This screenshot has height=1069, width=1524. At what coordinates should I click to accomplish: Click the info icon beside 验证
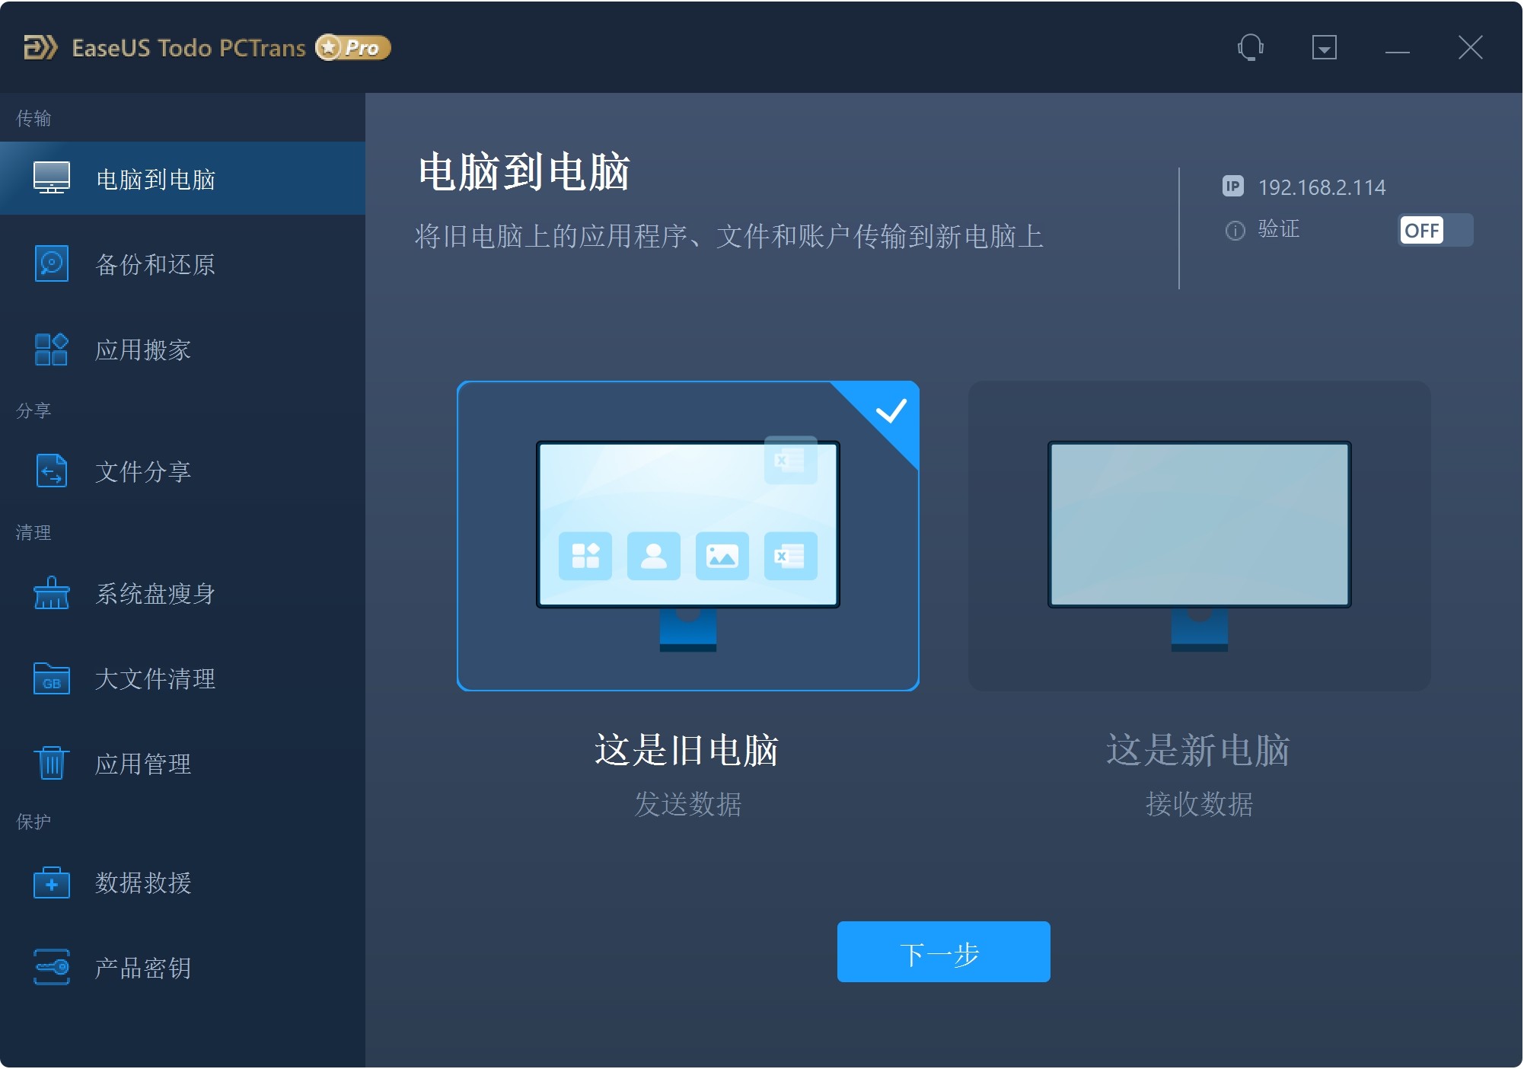(x=1235, y=230)
